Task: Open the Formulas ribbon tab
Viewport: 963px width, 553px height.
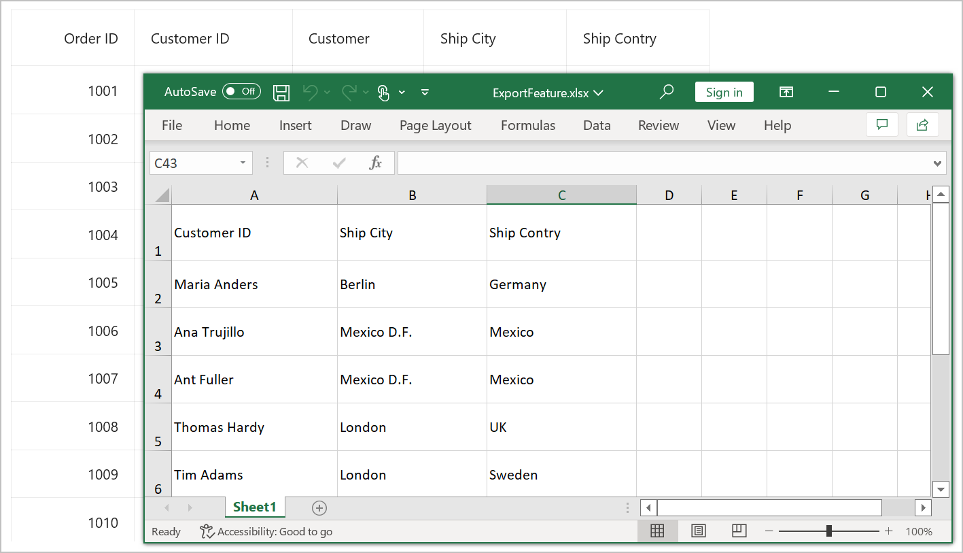Action: [x=528, y=125]
